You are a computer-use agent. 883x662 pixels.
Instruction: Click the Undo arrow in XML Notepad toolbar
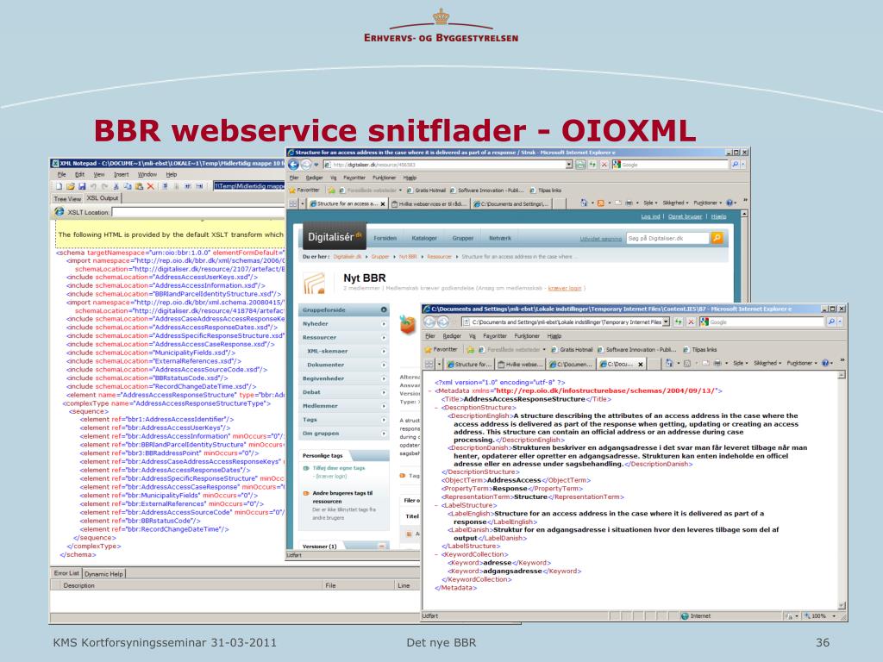click(93, 186)
